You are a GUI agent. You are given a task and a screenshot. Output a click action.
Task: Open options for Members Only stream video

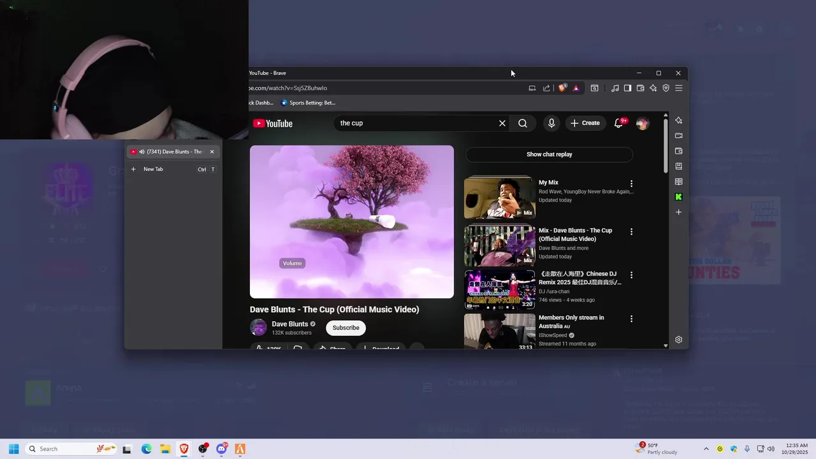pos(632,319)
